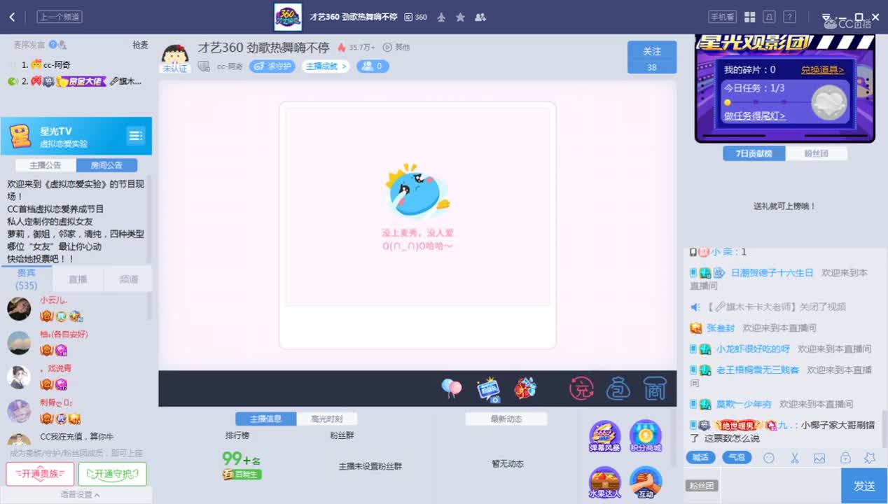This screenshot has height=504, width=888.
Task: Click the balloons gift icon
Action: point(452,388)
